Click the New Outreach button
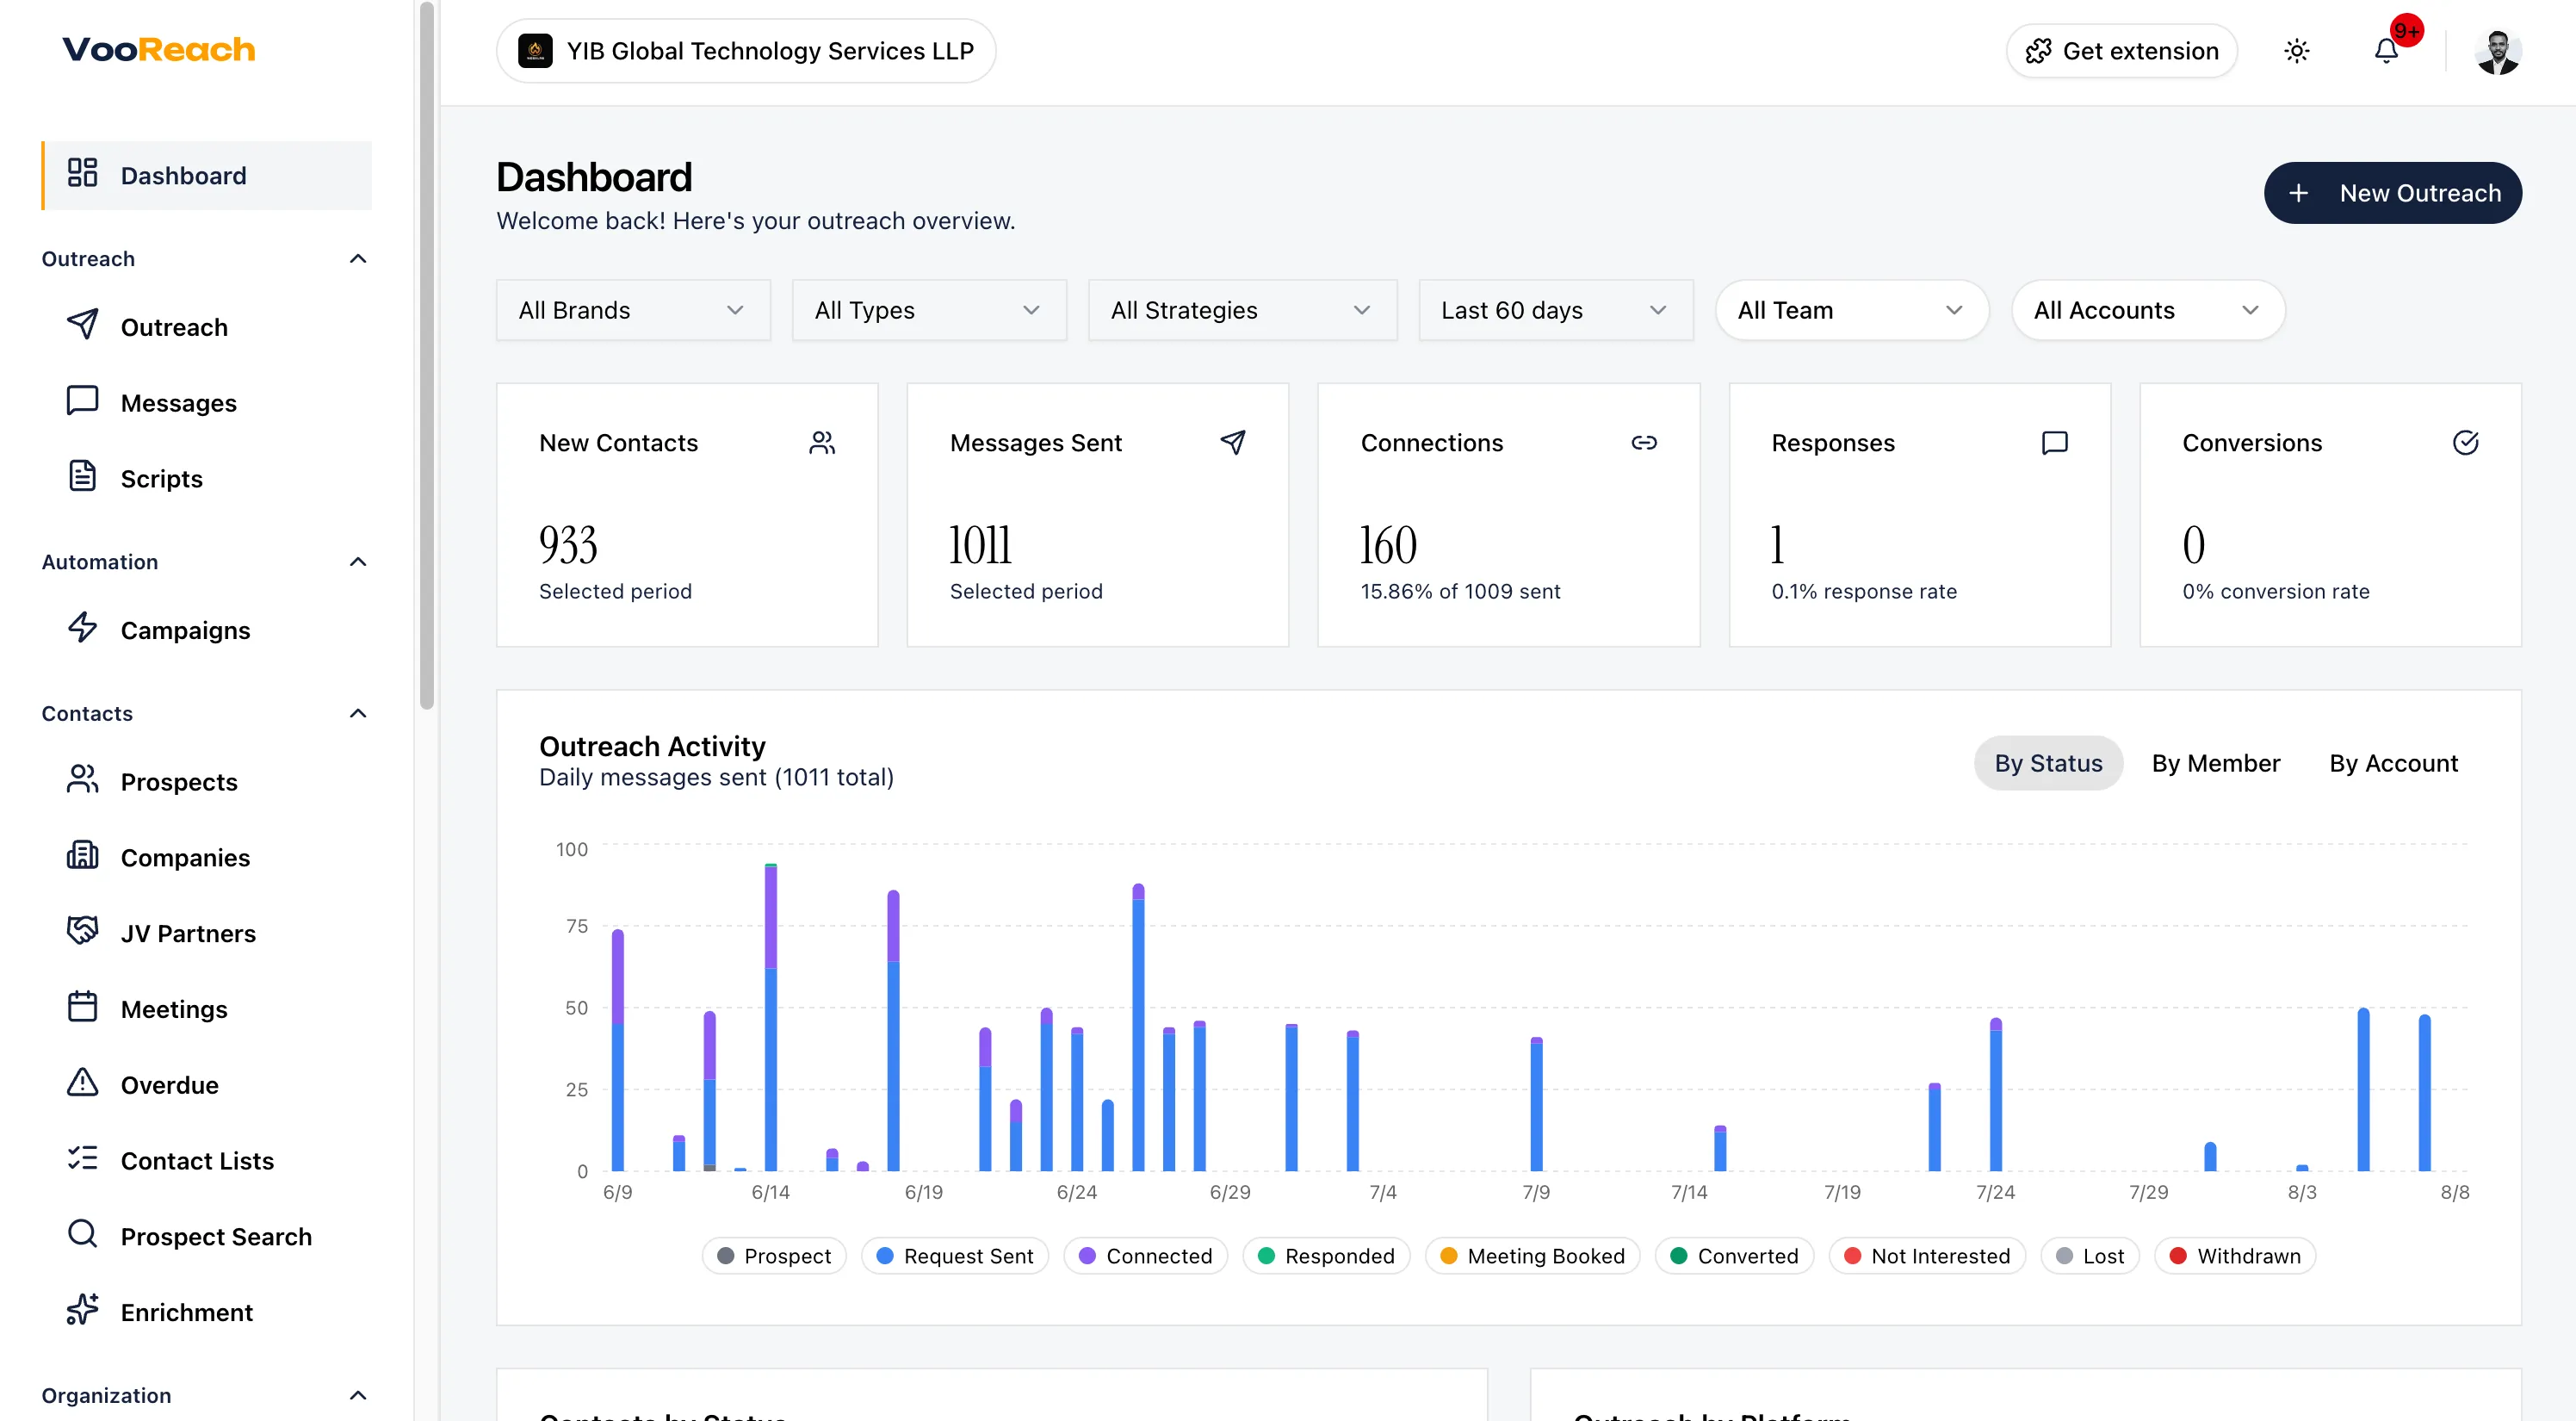The width and height of the screenshot is (2576, 1421). (2393, 193)
